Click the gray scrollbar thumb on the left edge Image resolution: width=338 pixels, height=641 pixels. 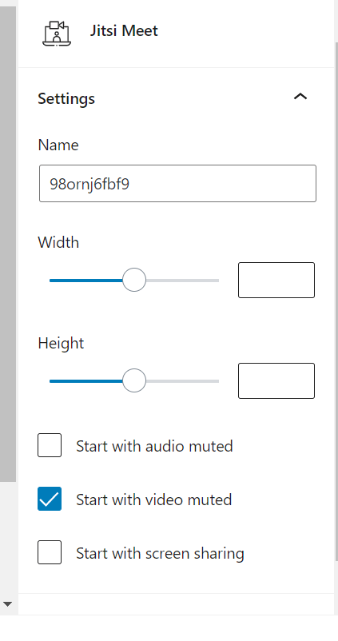point(8,244)
